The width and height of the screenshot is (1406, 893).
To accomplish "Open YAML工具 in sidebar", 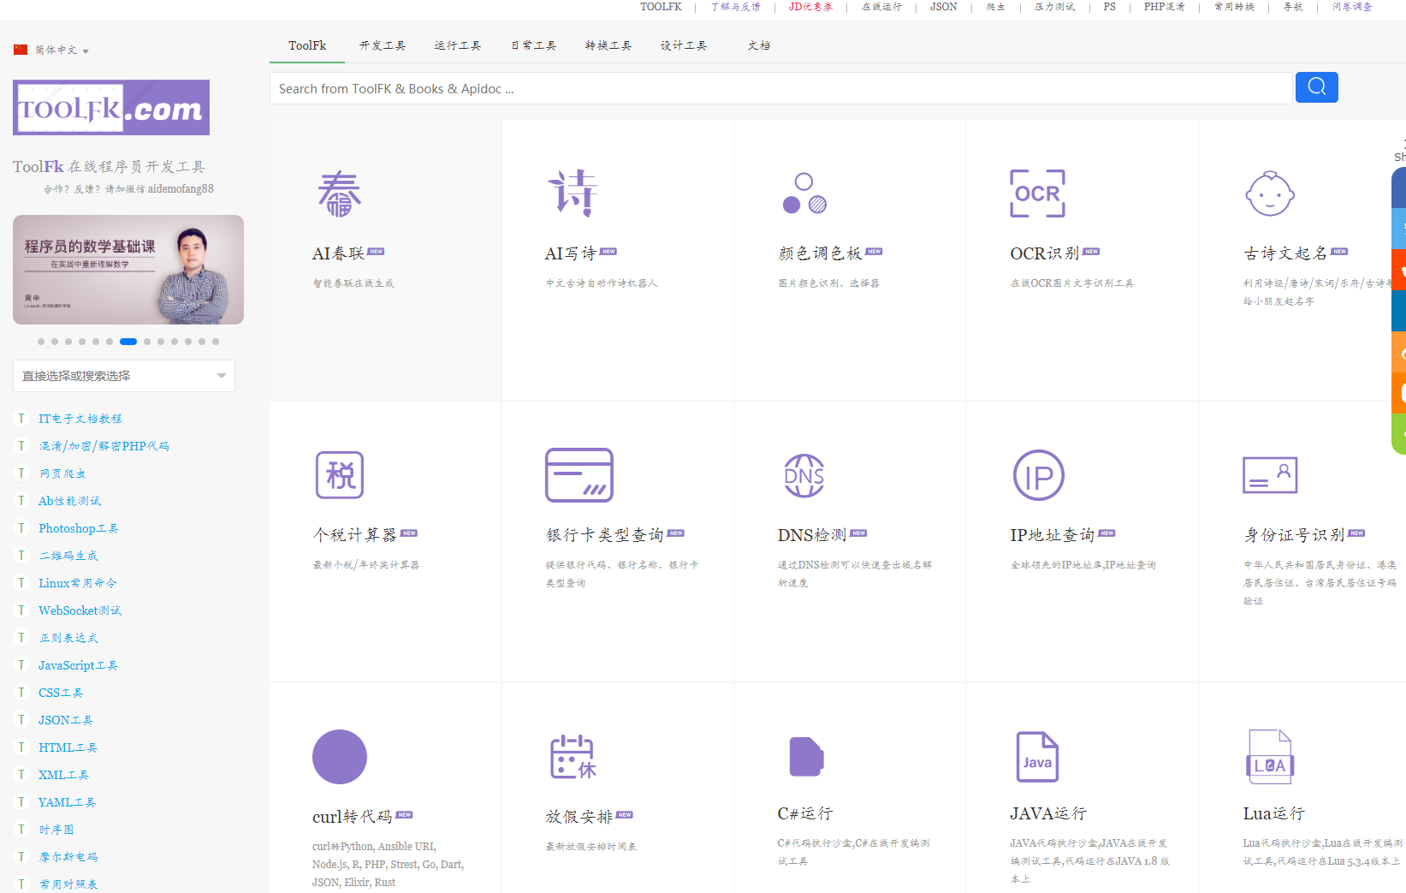I will coord(67,802).
